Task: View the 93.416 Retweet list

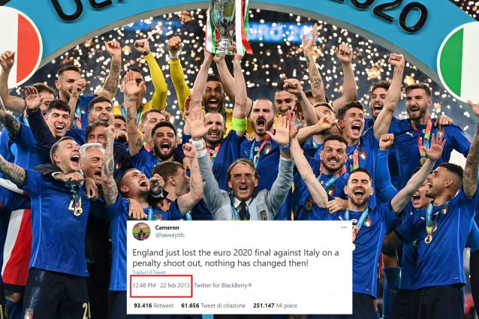Action: [153, 305]
